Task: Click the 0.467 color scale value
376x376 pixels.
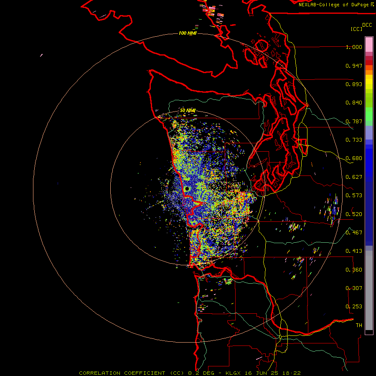Action: 354,232
